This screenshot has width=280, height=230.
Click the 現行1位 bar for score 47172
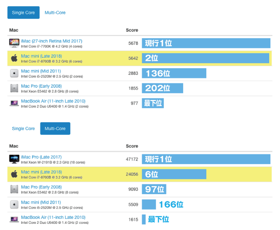206,159
